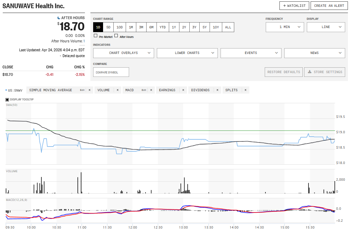This screenshot has width=351, height=233.
Task: Remove the Splits event chip
Action: 245,90
